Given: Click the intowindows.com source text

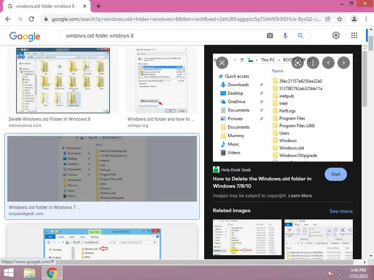Looking at the screenshot, I should (25, 125).
